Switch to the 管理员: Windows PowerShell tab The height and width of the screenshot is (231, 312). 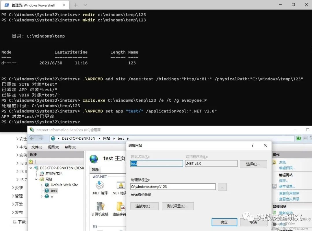tap(35, 5)
